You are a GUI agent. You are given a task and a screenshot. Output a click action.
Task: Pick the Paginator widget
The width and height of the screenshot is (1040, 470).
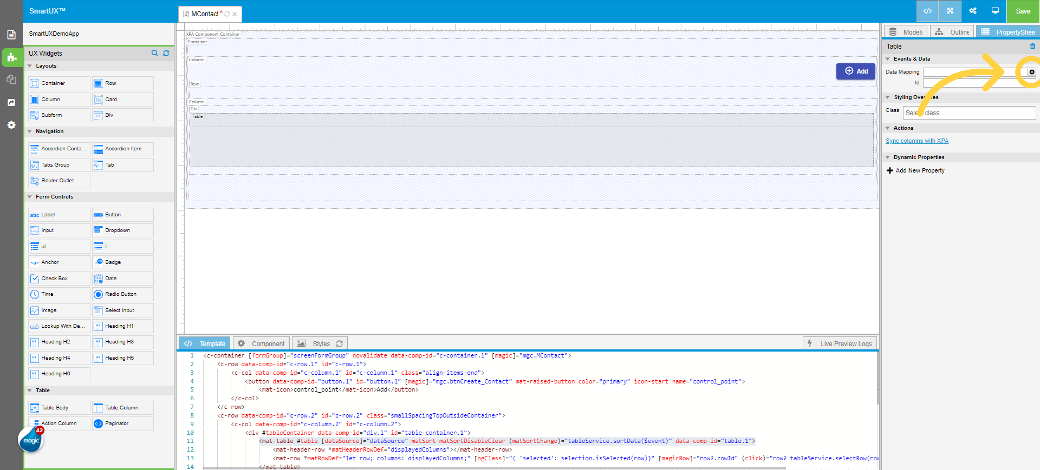(122, 423)
